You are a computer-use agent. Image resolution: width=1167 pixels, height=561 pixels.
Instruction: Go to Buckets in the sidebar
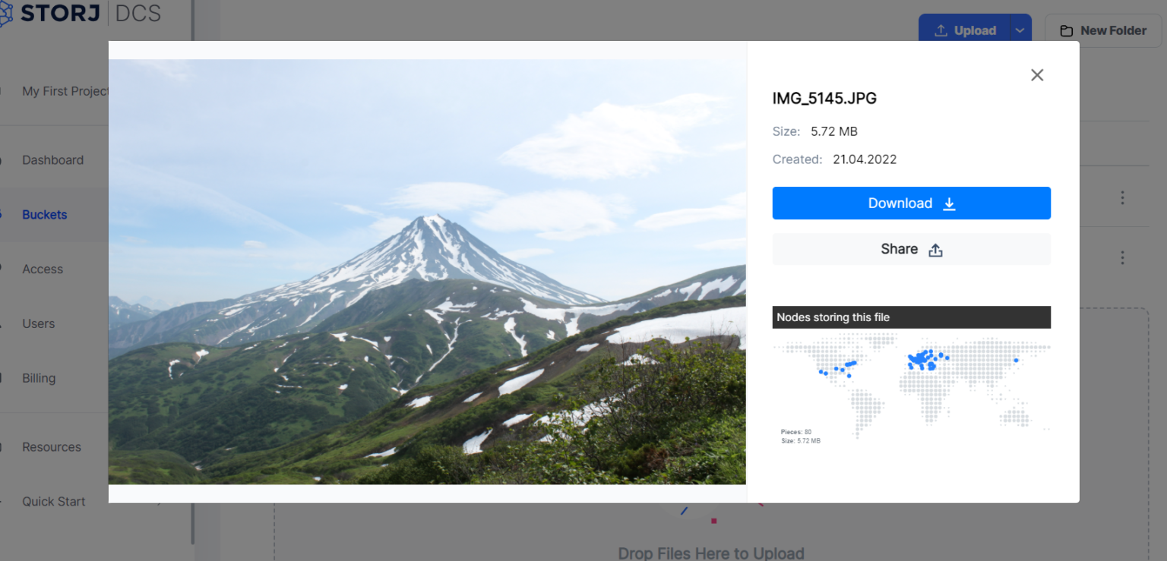(44, 215)
